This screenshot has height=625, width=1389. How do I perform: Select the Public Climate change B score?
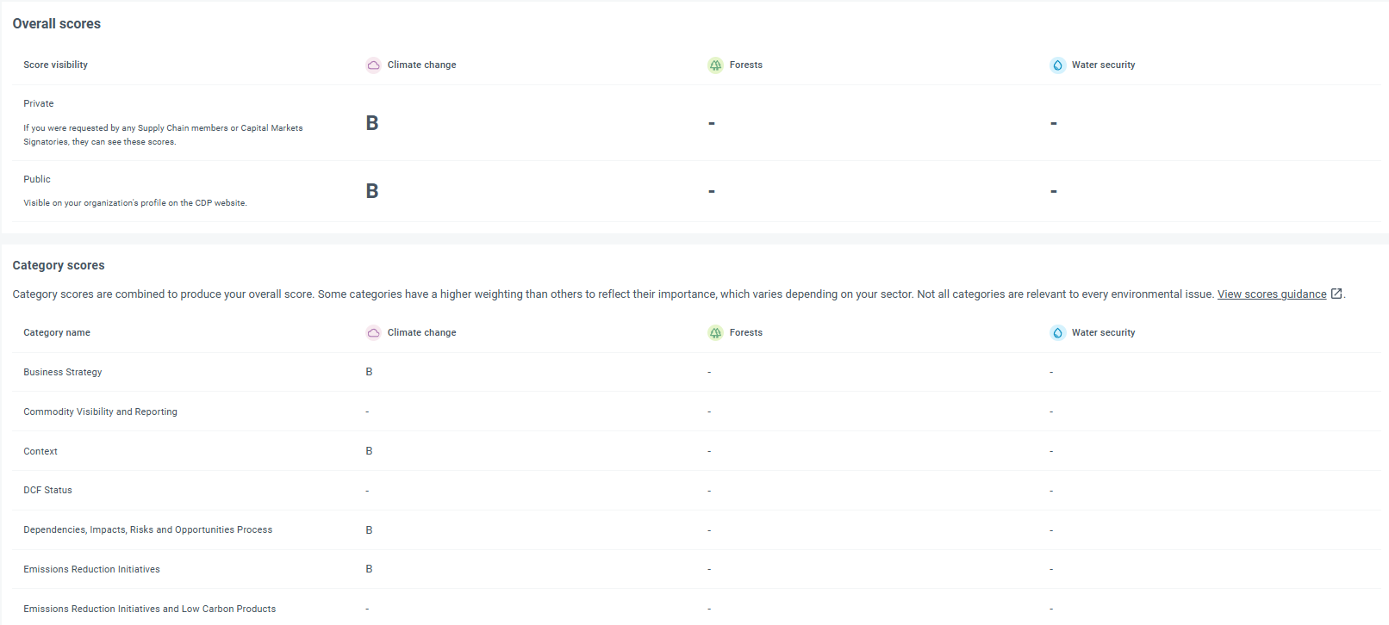coord(372,191)
